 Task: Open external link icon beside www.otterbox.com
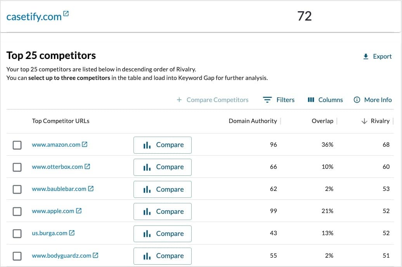tap(87, 166)
